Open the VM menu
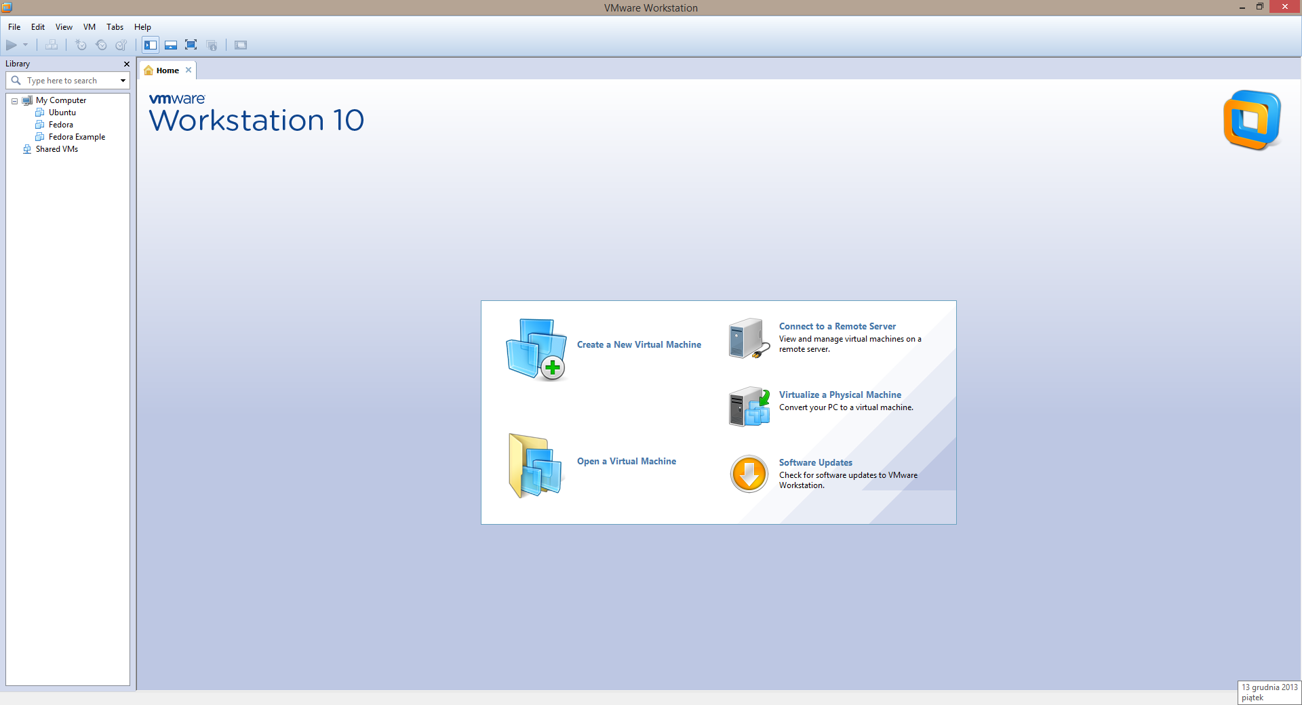Image resolution: width=1302 pixels, height=705 pixels. pyautogui.click(x=90, y=27)
